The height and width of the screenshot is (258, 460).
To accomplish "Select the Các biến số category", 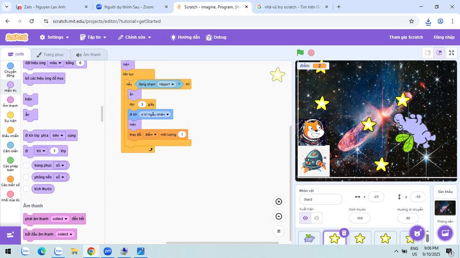I will pyautogui.click(x=10, y=181).
